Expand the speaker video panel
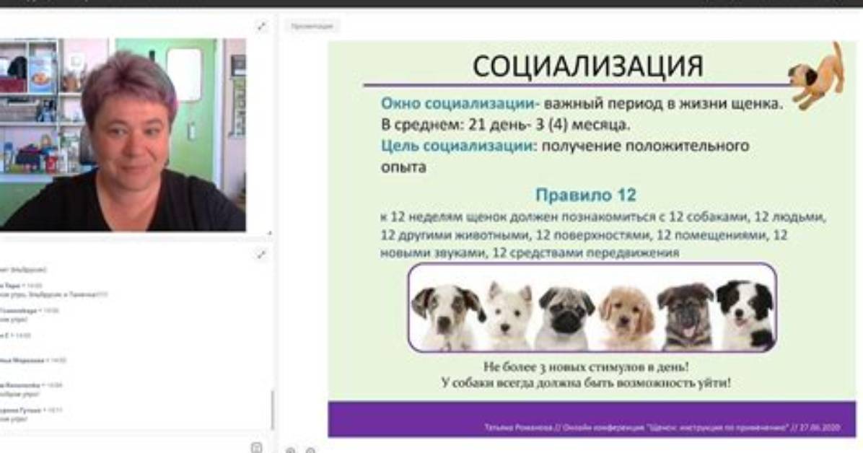 [x=261, y=26]
